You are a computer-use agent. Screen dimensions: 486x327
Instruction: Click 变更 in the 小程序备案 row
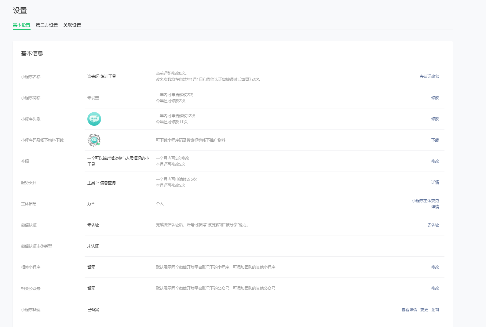(x=424, y=310)
